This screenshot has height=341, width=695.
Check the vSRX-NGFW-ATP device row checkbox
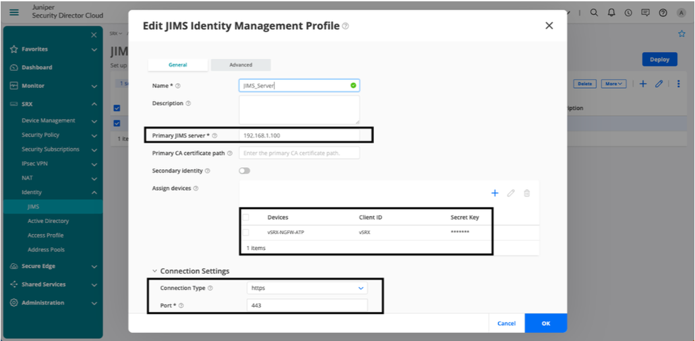coord(246,232)
